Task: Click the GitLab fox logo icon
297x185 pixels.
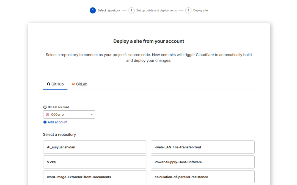Action: (73, 84)
